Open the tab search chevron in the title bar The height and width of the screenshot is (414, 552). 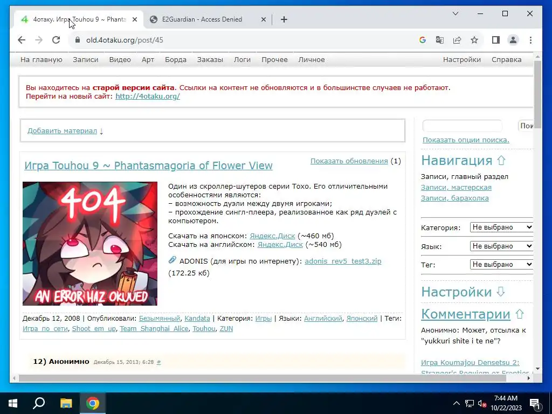pyautogui.click(x=455, y=13)
